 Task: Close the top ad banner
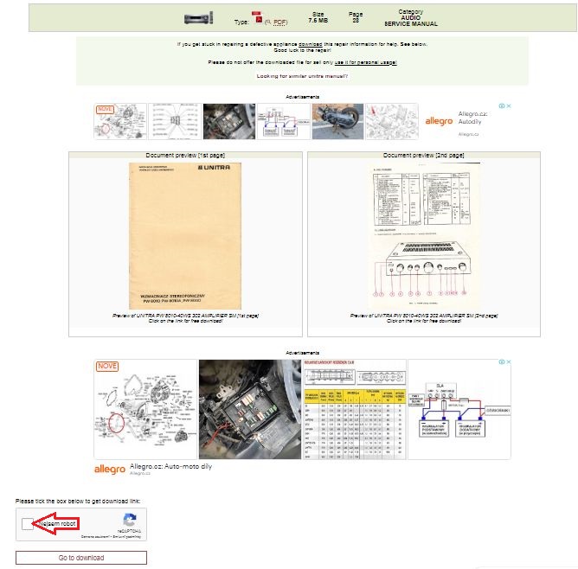509,106
